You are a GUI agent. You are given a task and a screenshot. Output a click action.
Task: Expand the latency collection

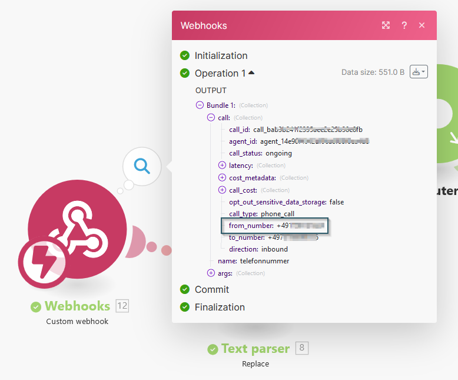coord(222,166)
